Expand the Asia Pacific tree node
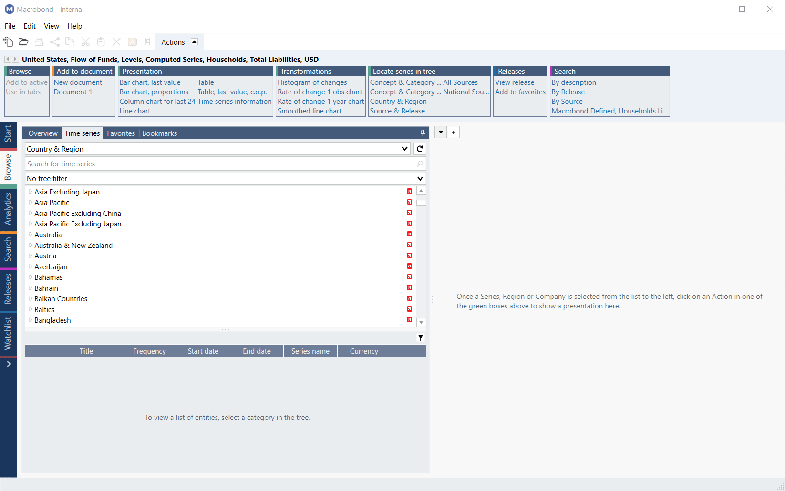This screenshot has width=785, height=491. point(31,203)
